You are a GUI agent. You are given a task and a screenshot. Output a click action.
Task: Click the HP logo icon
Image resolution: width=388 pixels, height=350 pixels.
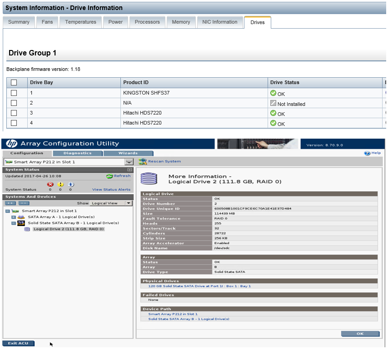click(x=11, y=144)
